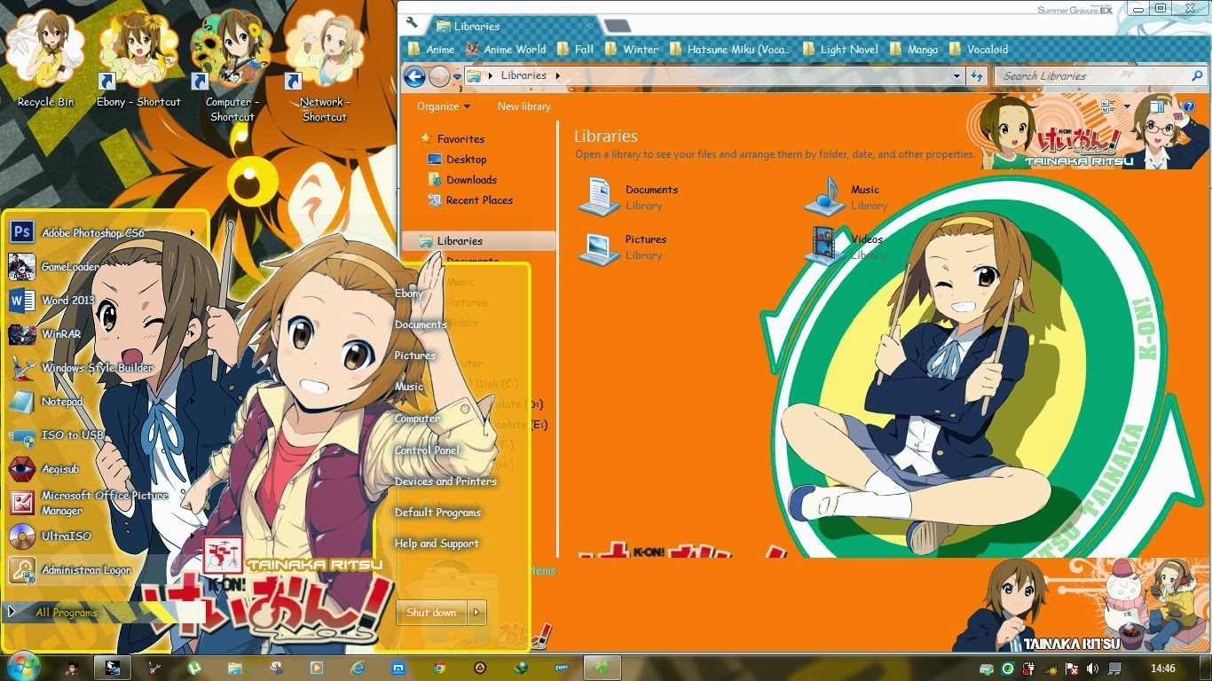Open Control Panel from the Start menu
1212x681 pixels.
coord(427,450)
